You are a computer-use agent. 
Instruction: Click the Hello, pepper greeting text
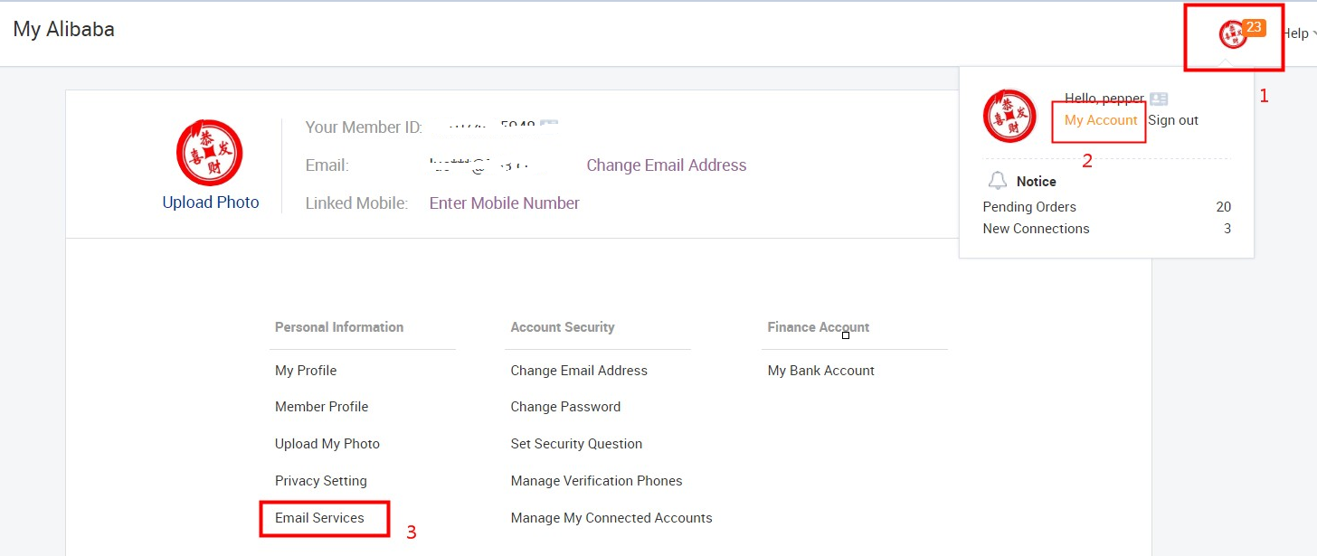[x=1104, y=99]
